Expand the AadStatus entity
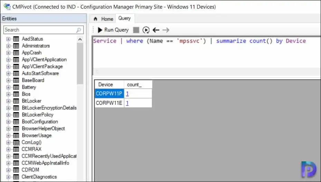 pyautogui.click(x=8, y=39)
